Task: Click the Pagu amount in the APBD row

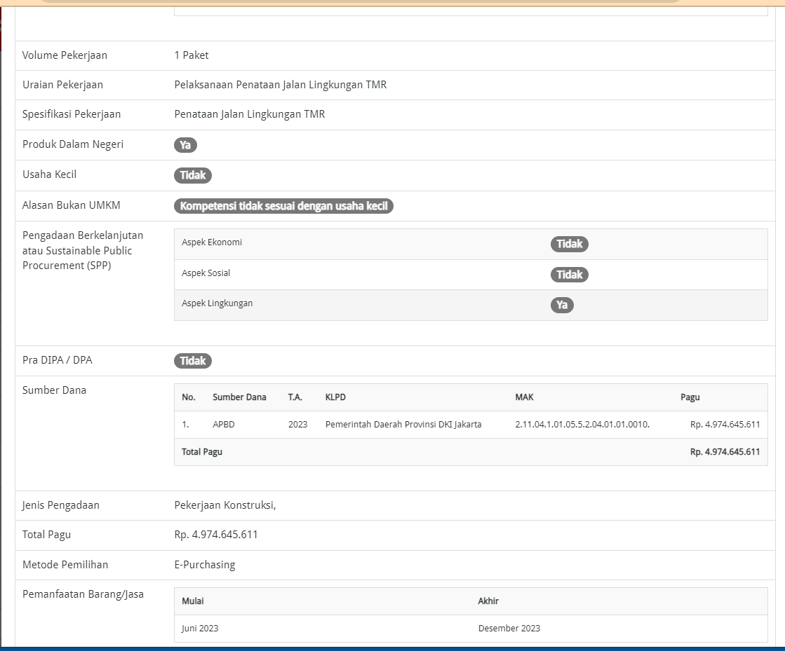Action: [725, 424]
